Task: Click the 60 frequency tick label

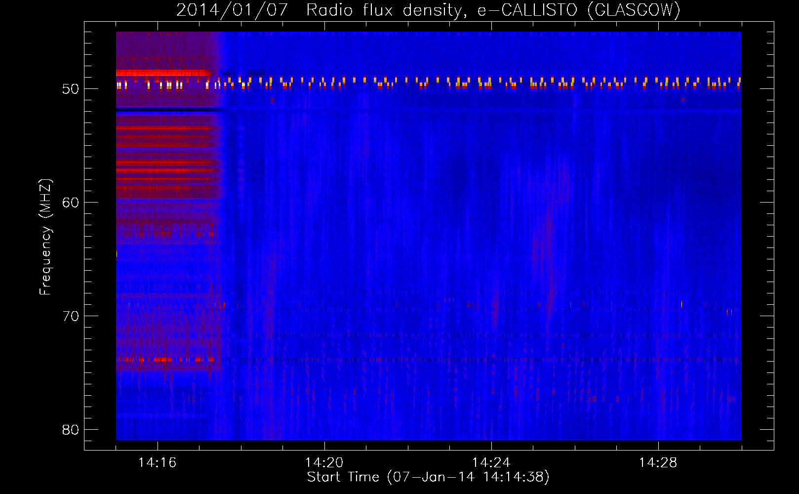Action: (71, 203)
